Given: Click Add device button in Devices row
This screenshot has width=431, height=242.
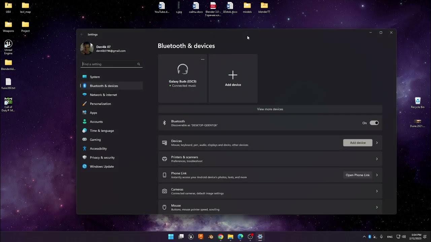Looking at the screenshot, I should (358, 143).
